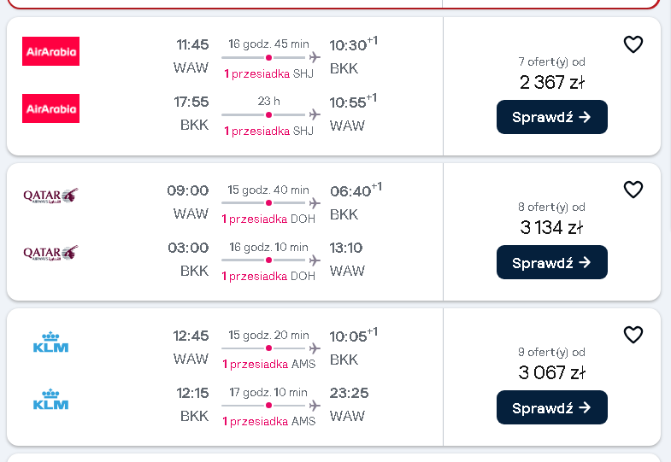Click the Air Arabia logo on return flight
671x462 pixels.
tap(50, 108)
